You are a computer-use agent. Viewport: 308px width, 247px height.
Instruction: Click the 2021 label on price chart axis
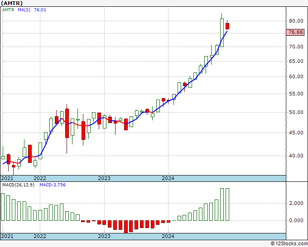tap(7, 178)
